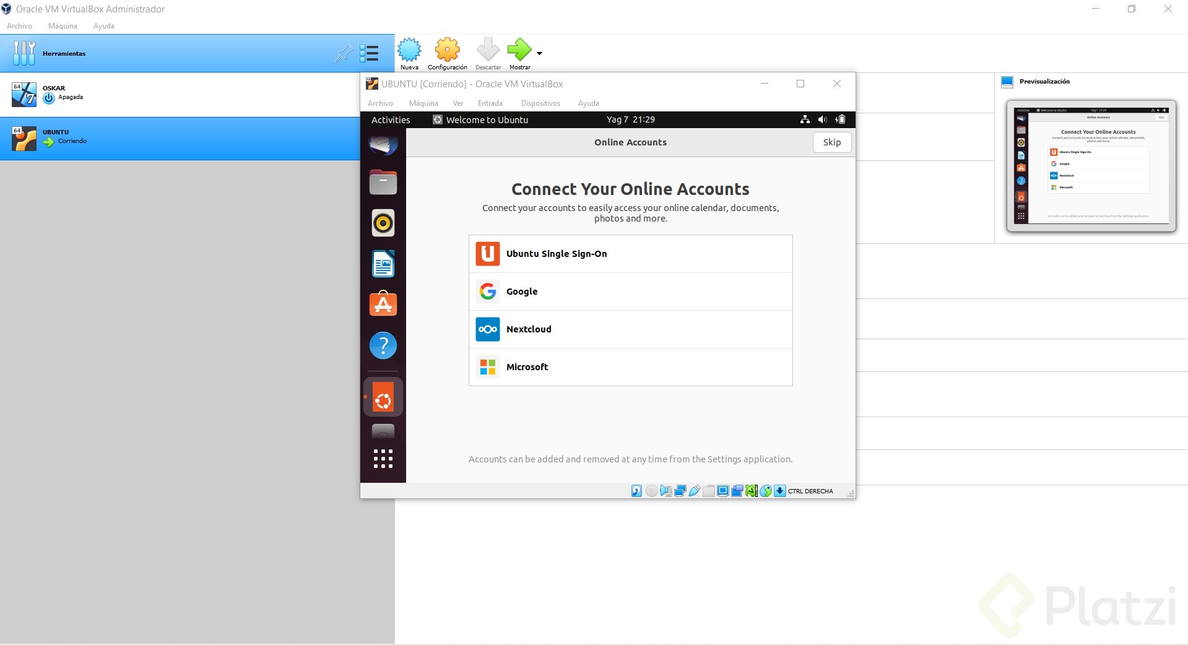Open the Welcome to Ubuntu app menu
Screen dimensions: 1188x645
(480, 120)
